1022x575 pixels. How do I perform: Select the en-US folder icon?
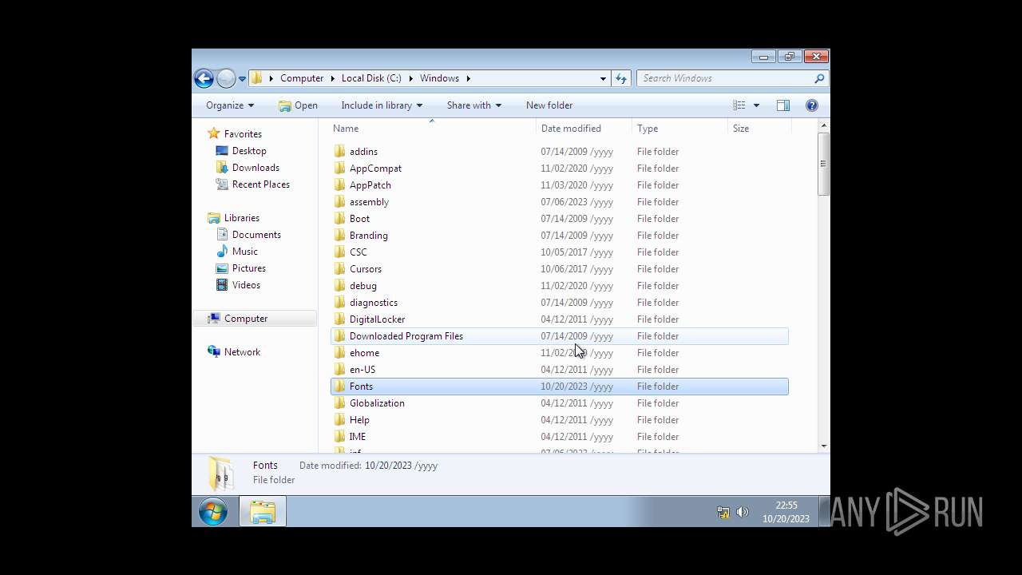click(x=339, y=370)
